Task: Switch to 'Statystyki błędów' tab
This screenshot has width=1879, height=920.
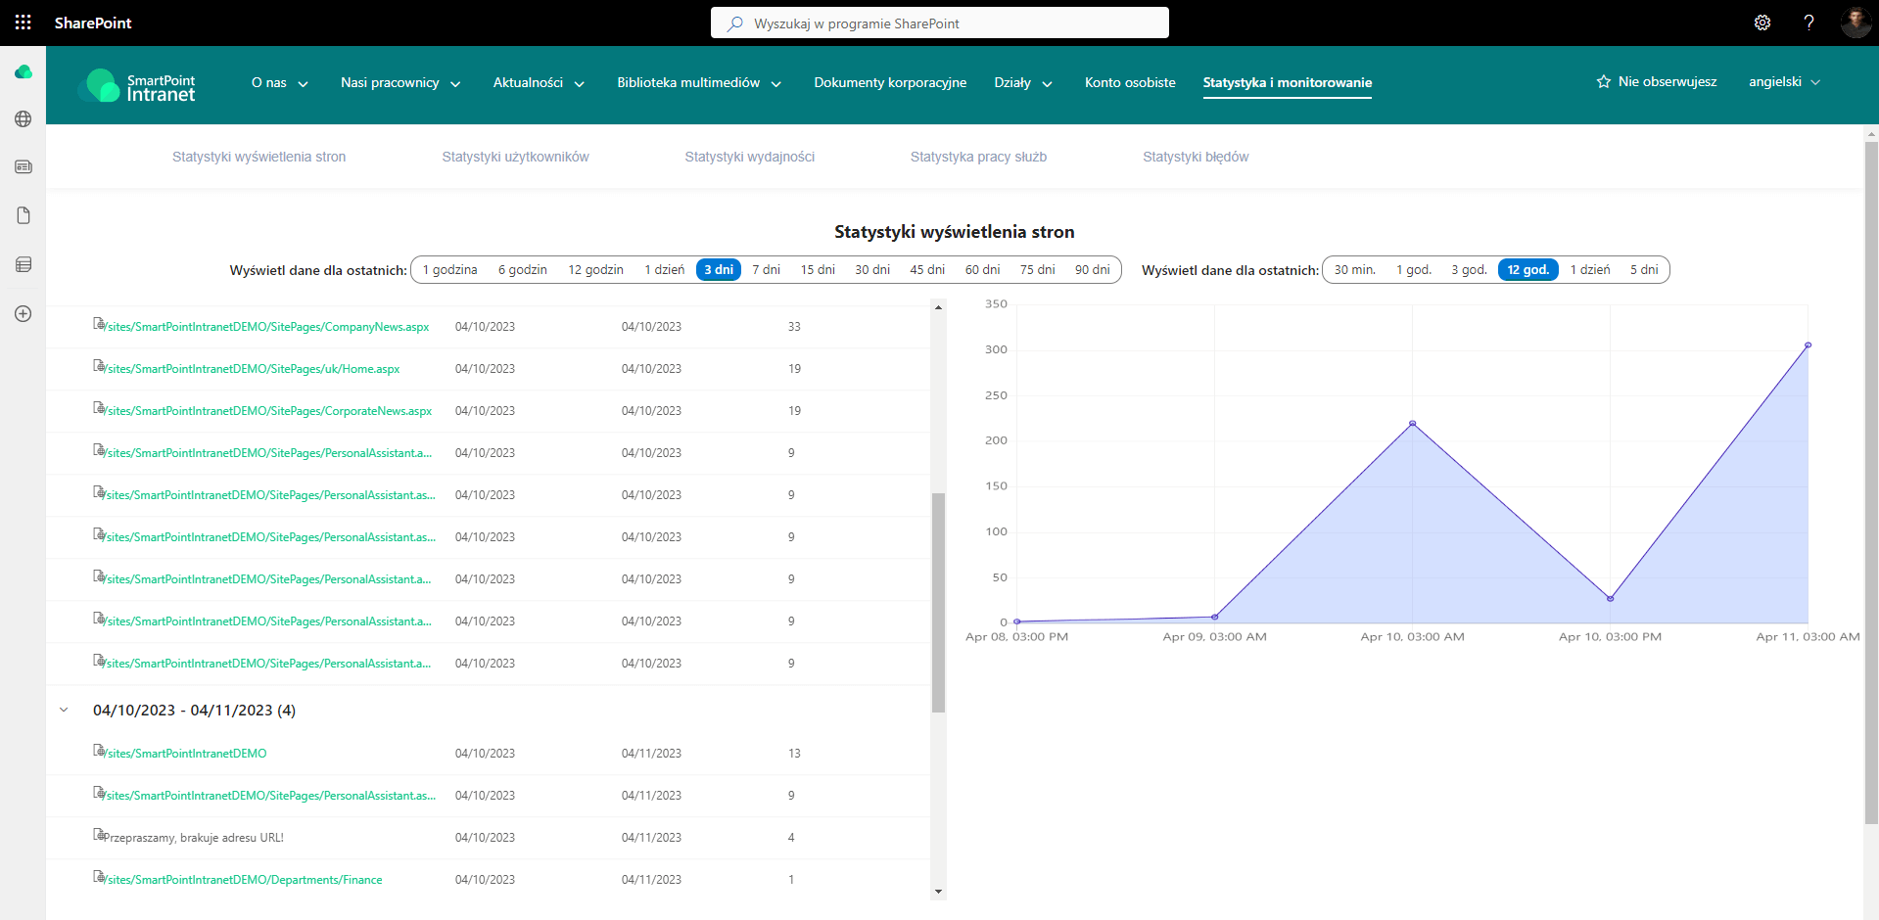Action: click(1195, 157)
